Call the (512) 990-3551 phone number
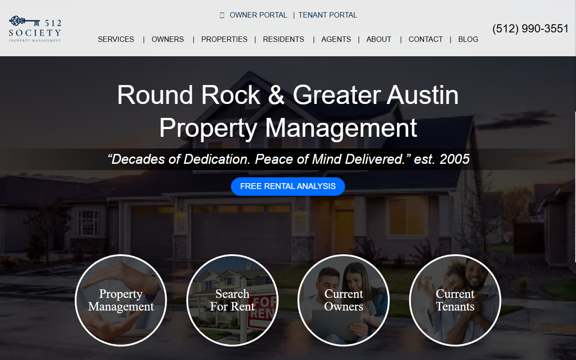 tap(531, 28)
